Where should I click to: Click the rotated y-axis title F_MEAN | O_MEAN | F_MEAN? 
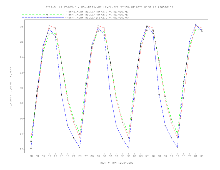pos(11,87)
